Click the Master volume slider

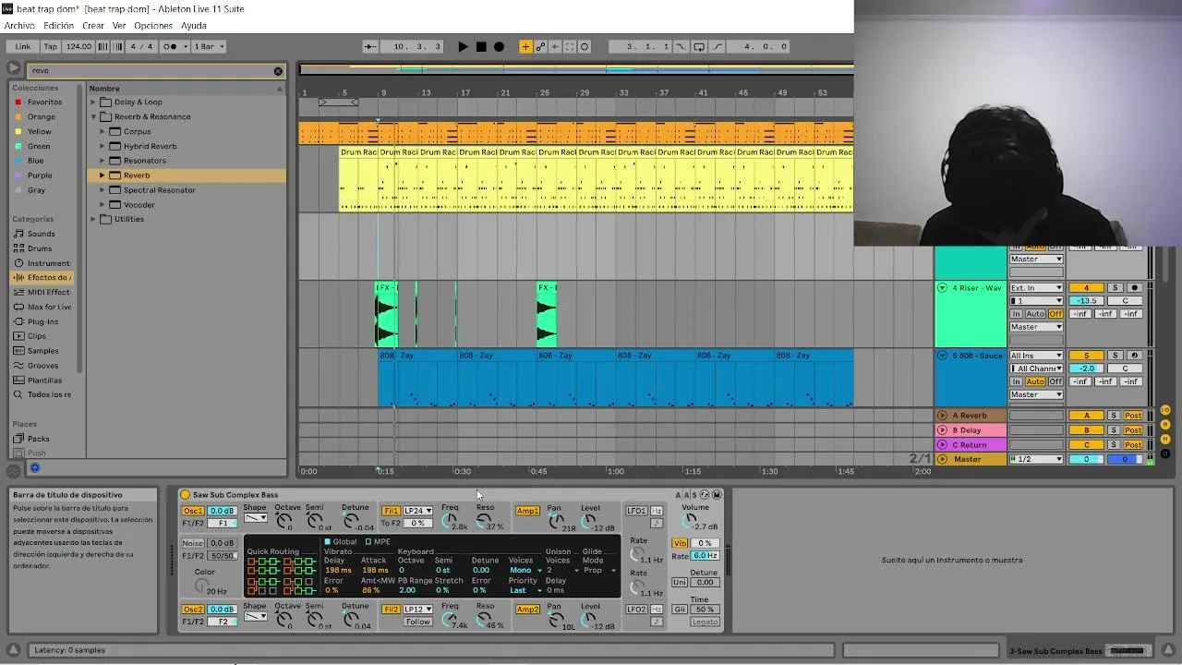click(x=1086, y=459)
